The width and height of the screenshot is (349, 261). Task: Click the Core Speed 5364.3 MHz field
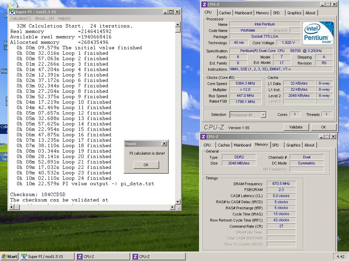coord(245,84)
